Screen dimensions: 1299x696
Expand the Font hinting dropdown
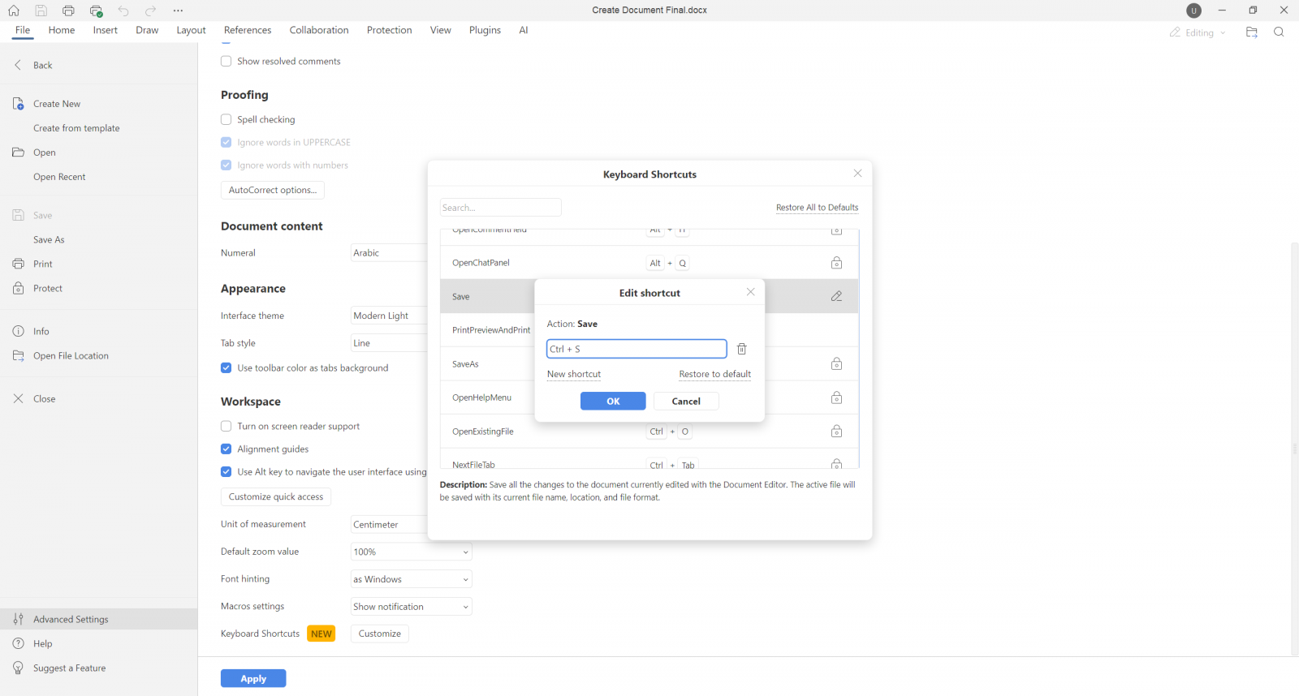[411, 579]
